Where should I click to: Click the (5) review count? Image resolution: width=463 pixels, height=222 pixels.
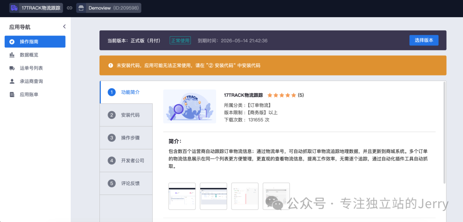pos(301,95)
